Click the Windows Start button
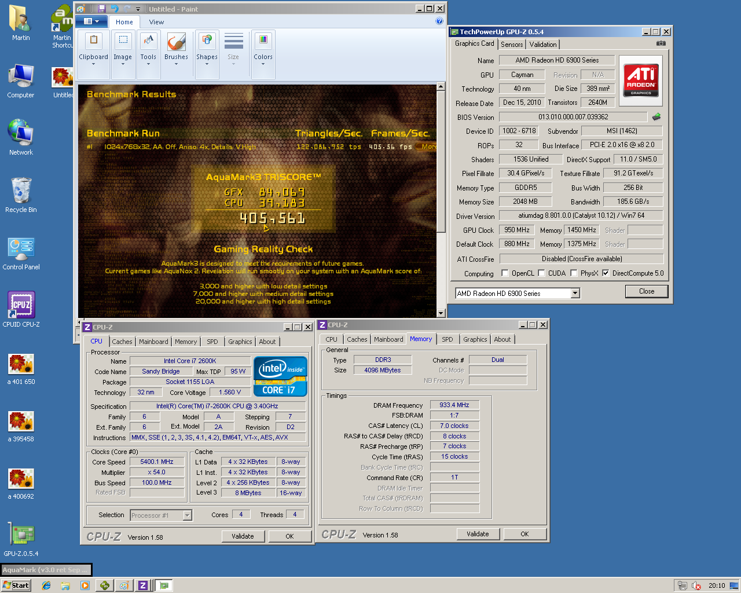The width and height of the screenshot is (741, 593). [16, 585]
